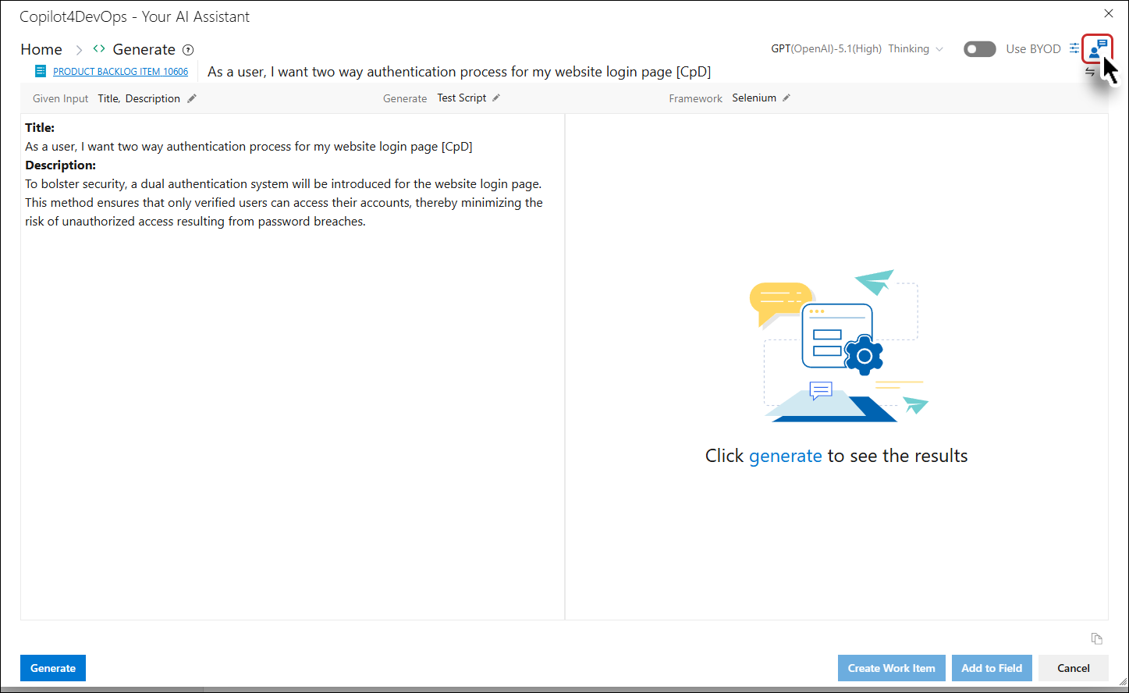Click inside the Title and Description text area
This screenshot has height=693, width=1129.
point(293,367)
